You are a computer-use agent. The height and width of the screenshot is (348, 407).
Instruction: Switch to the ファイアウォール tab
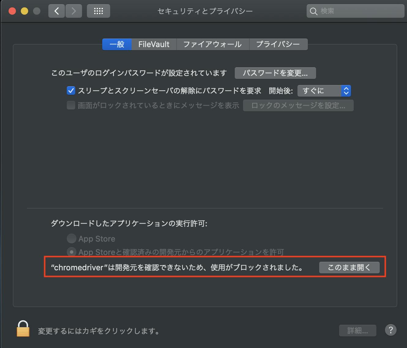213,44
